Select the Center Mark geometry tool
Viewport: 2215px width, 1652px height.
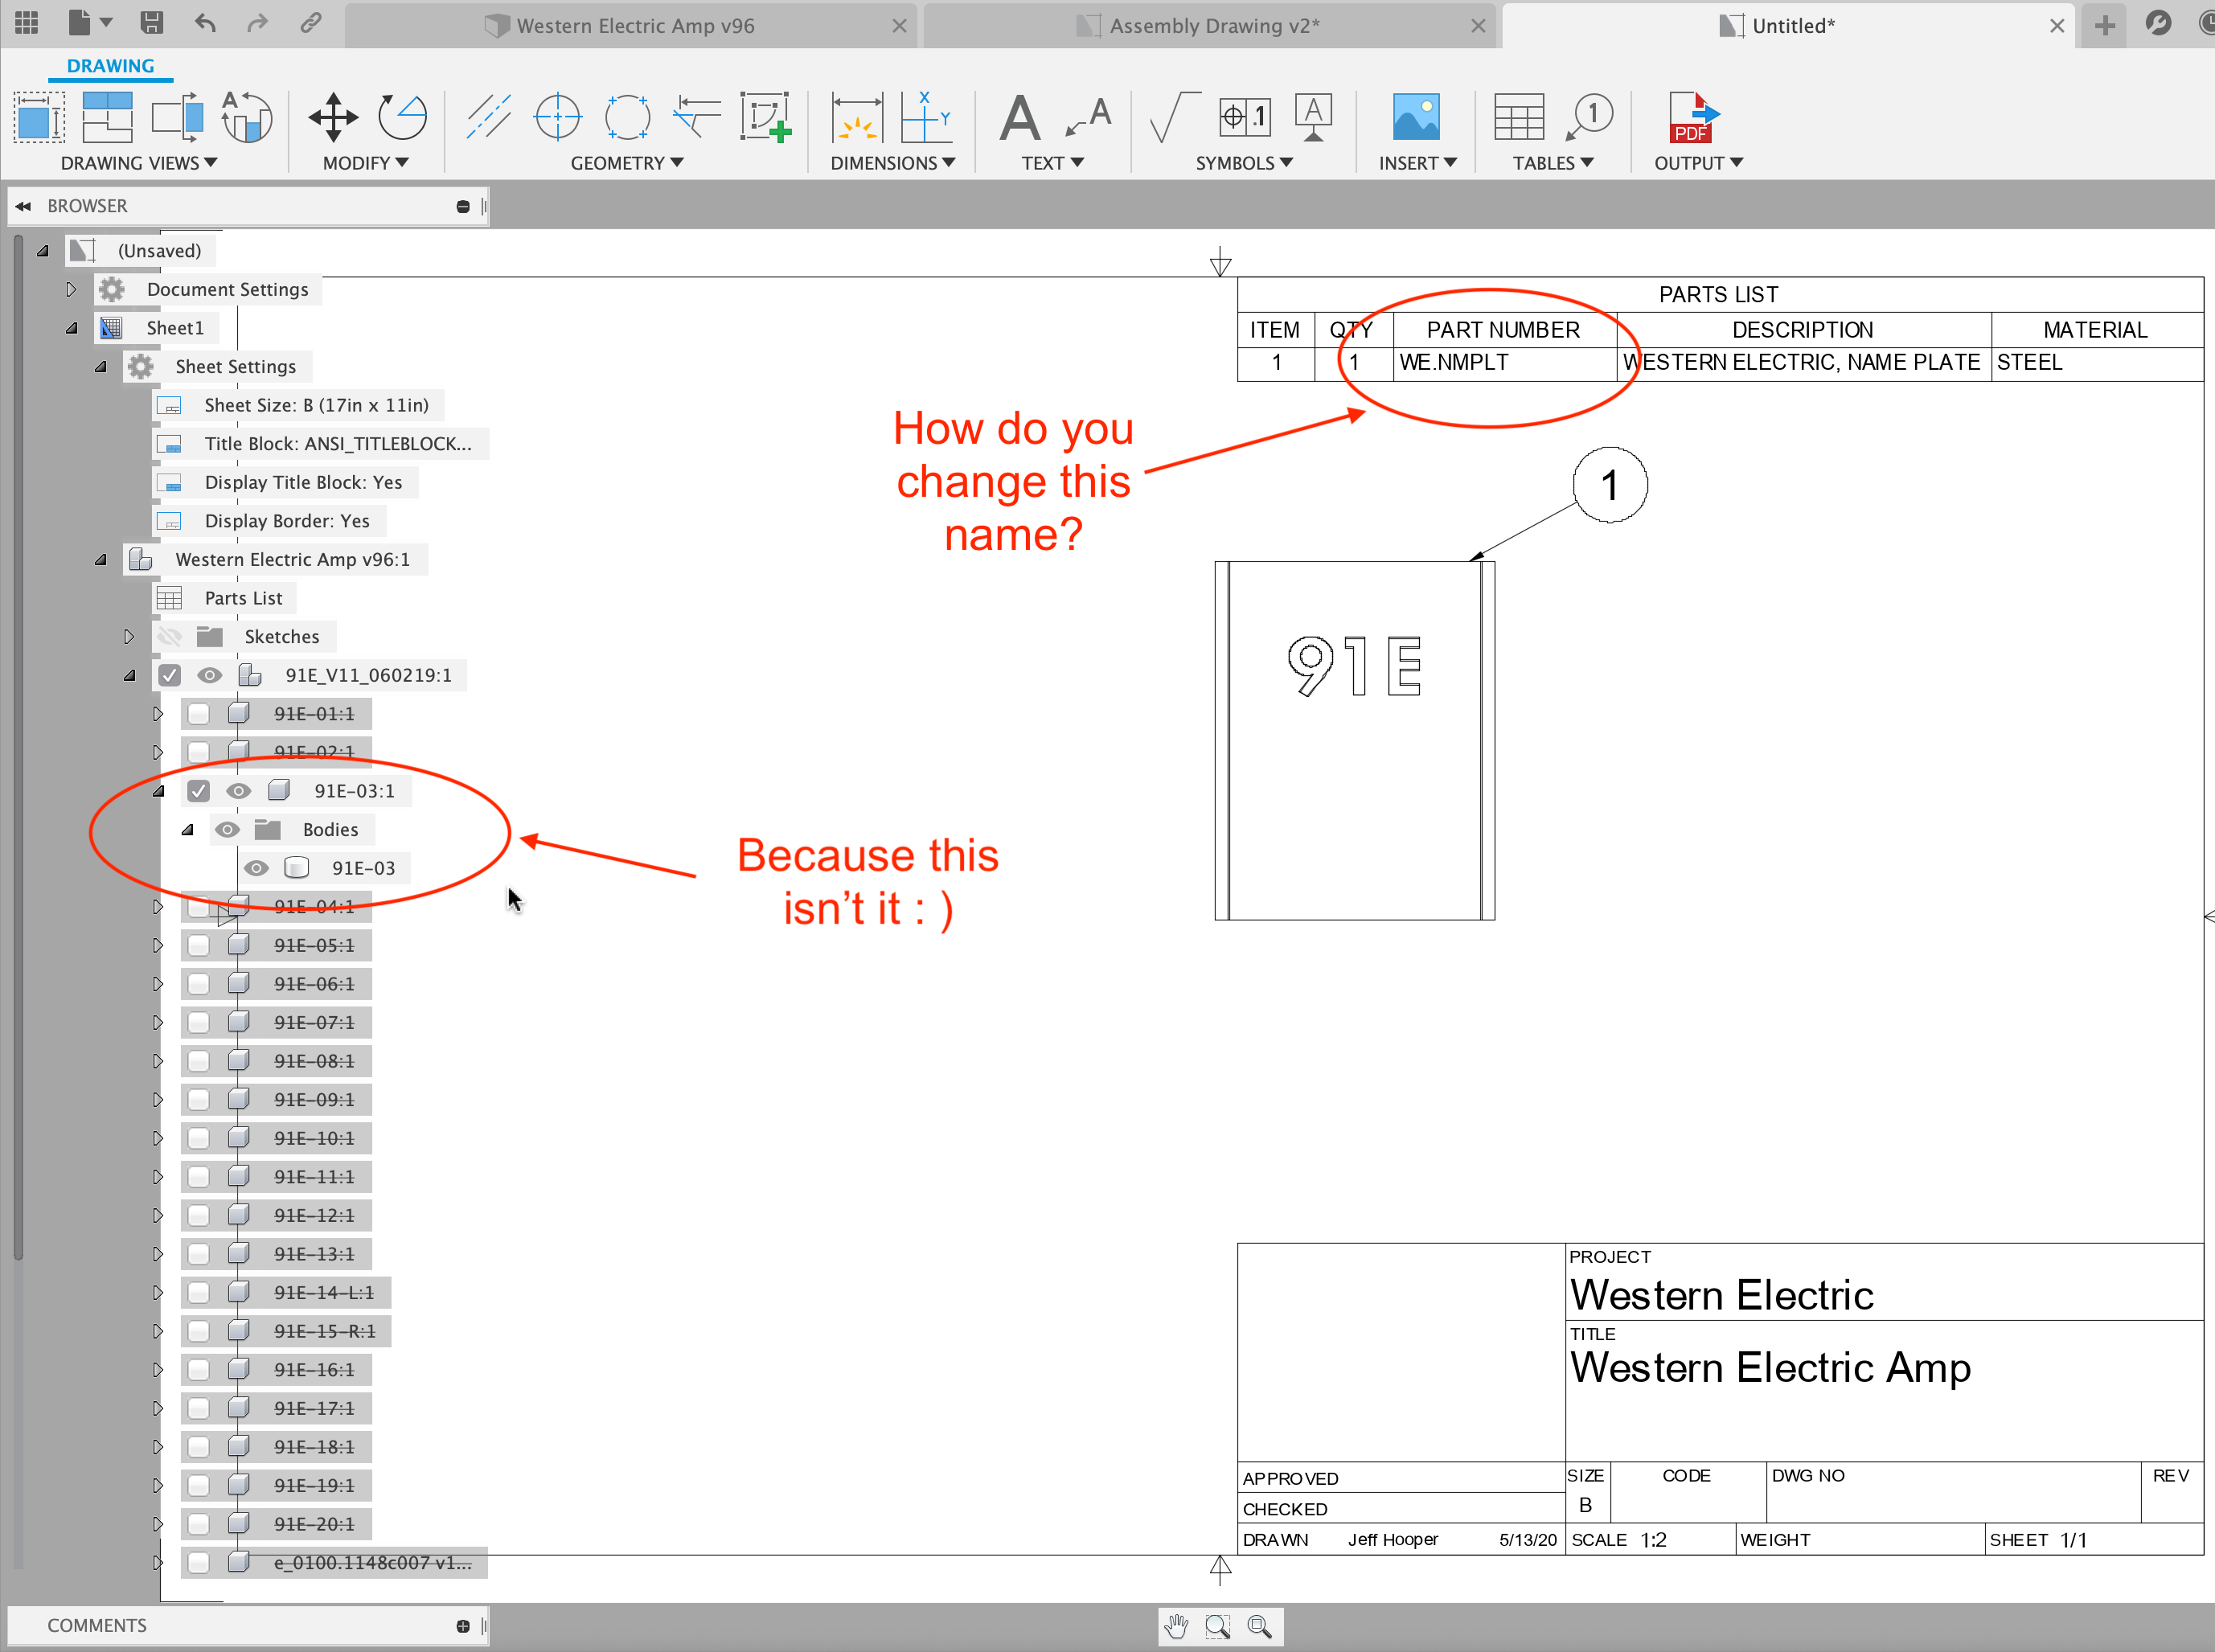557,118
